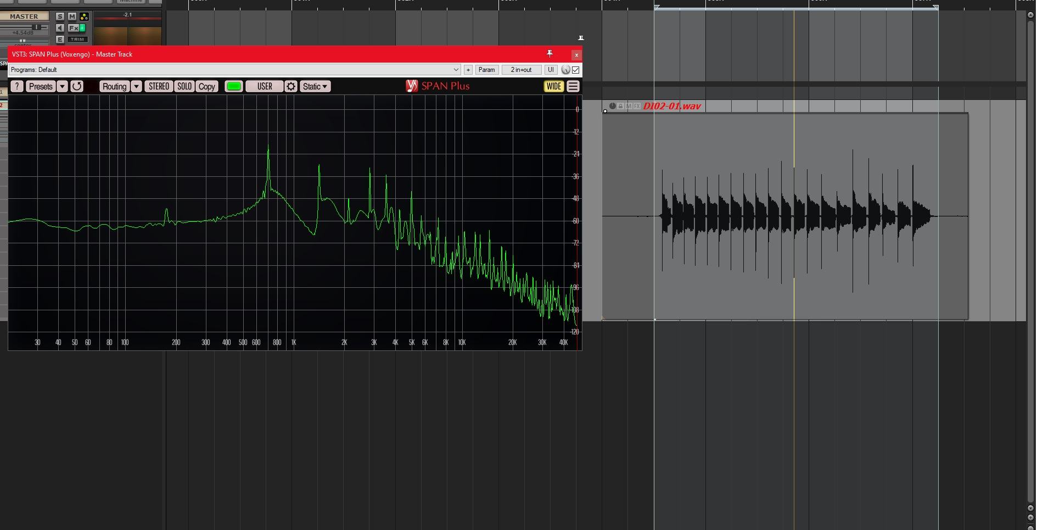This screenshot has height=530, width=1054.
Task: Mute item with the M icon on D102-01.wav
Action: pyautogui.click(x=629, y=106)
